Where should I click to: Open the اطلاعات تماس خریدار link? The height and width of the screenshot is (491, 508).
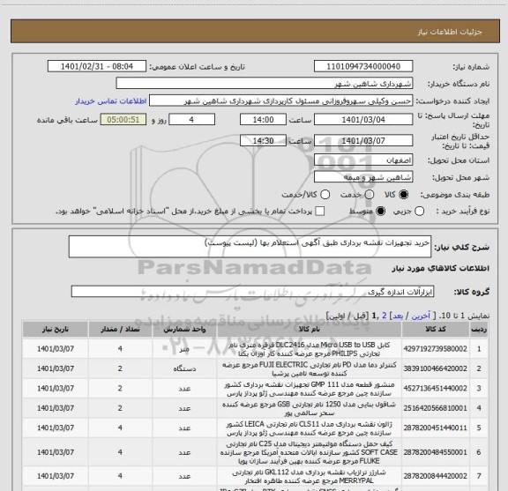click(111, 101)
